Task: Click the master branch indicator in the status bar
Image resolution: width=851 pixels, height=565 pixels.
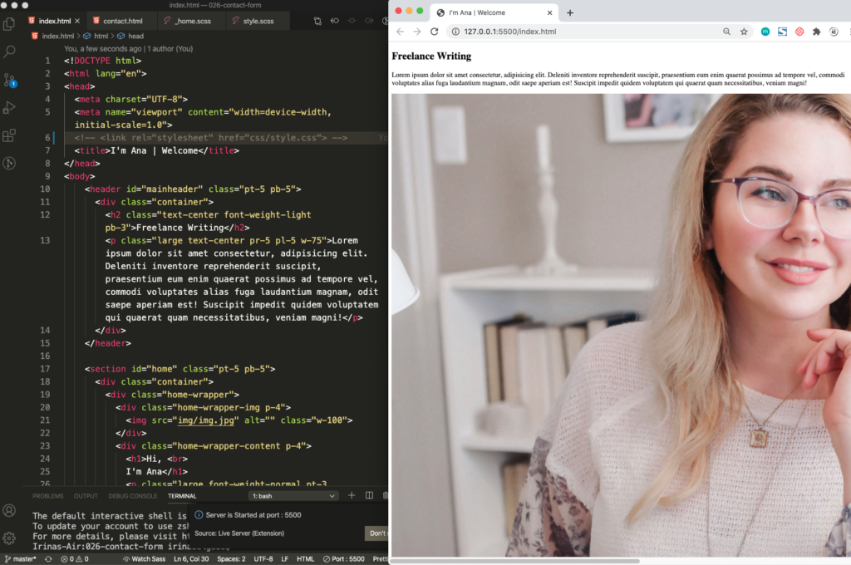Action: click(x=21, y=559)
